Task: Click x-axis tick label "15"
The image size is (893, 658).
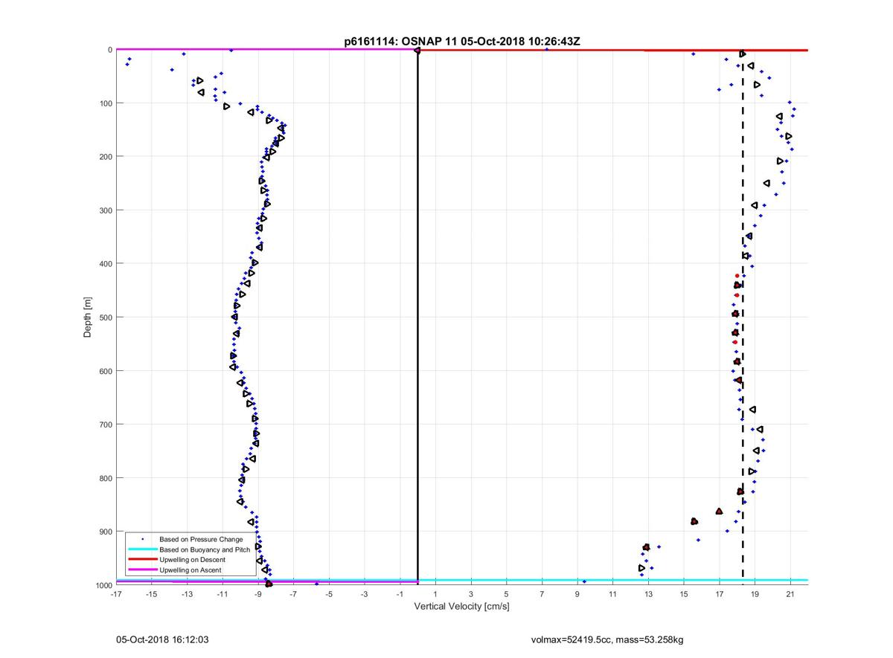Action: coord(684,594)
